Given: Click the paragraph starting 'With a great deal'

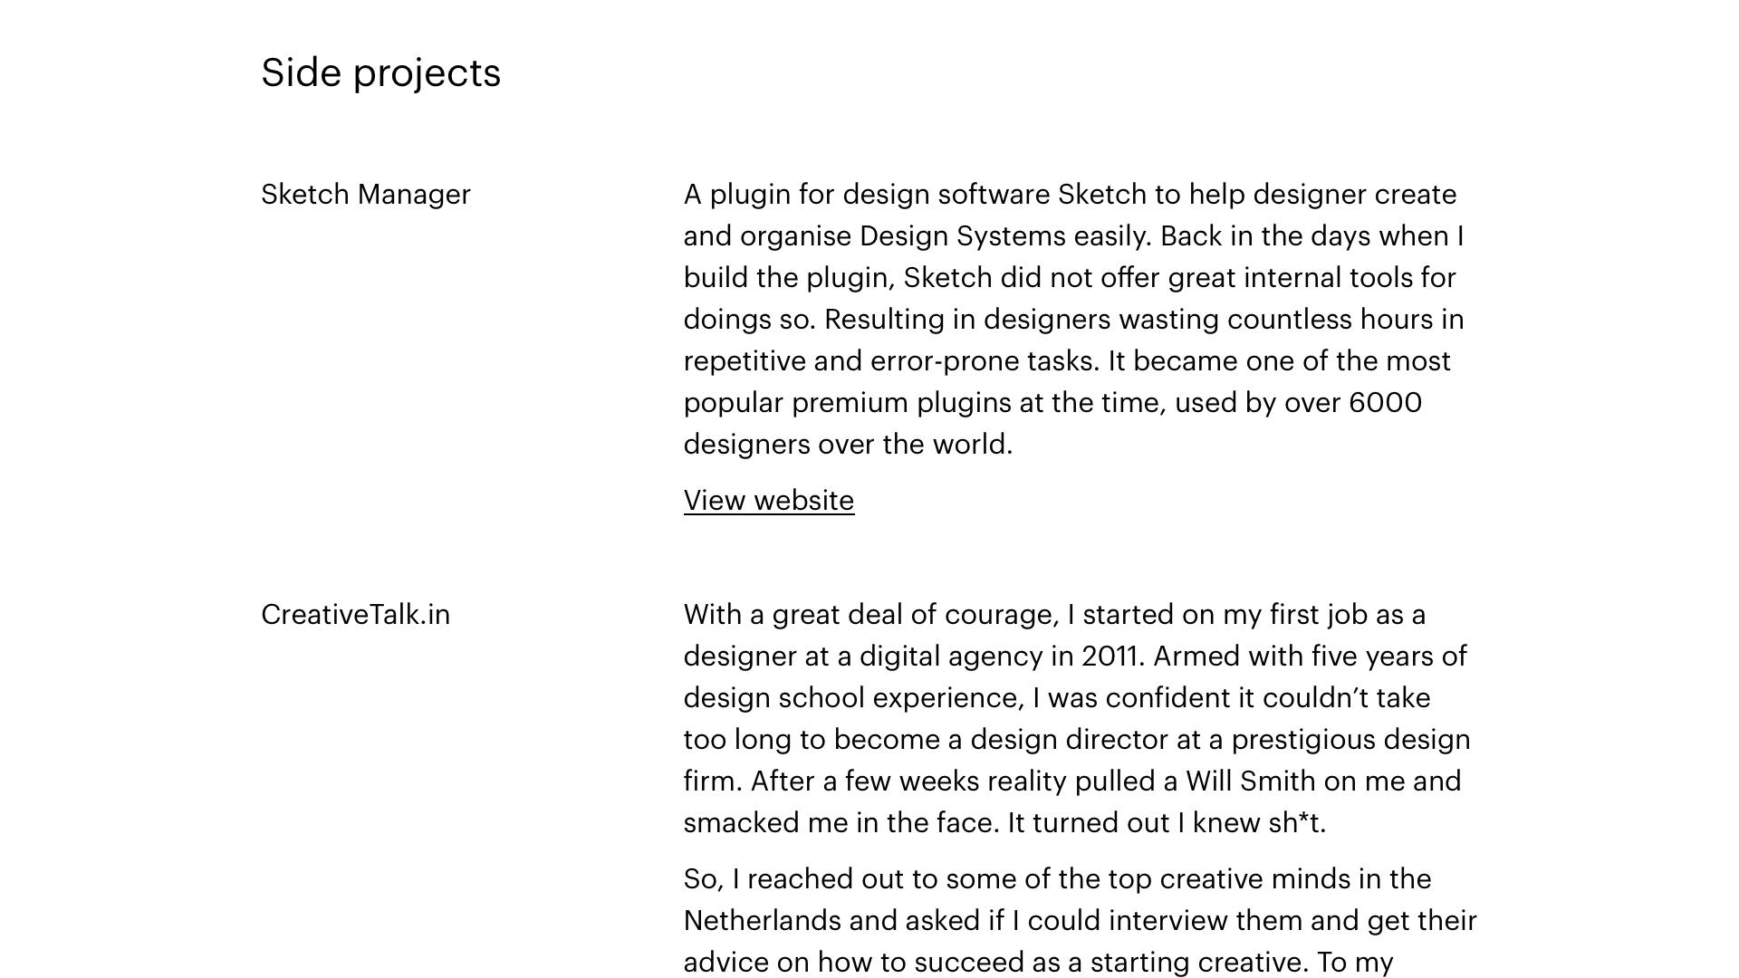Looking at the screenshot, I should coord(1077,719).
